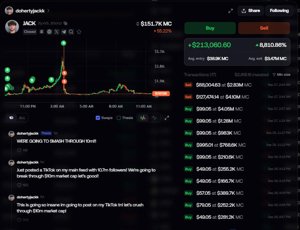Favorite JACK with the star icon
The image size is (300, 230).
pos(79,32)
